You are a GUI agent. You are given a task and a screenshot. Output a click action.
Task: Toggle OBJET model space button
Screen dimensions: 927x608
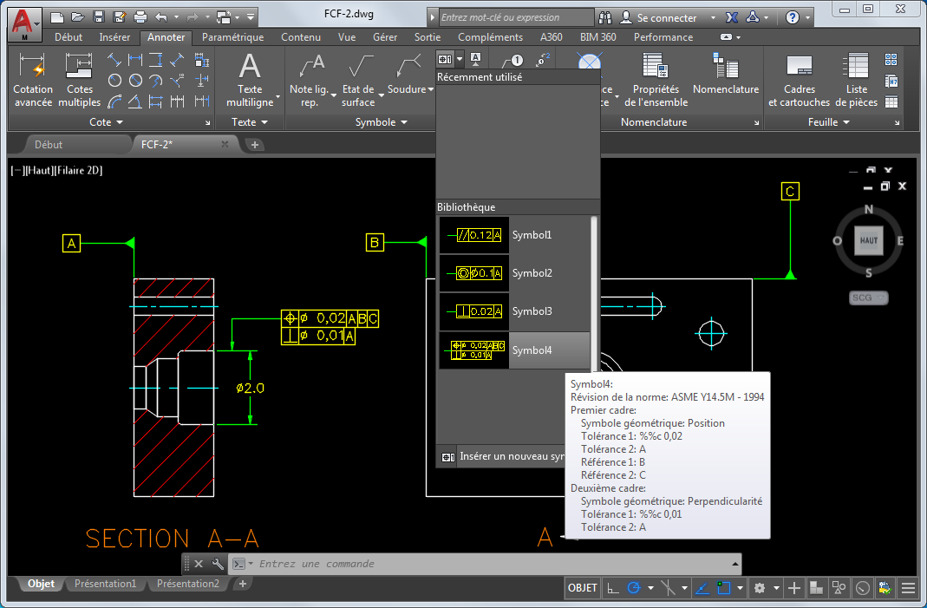tap(583, 588)
